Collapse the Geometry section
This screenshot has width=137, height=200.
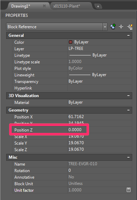coord(128,110)
